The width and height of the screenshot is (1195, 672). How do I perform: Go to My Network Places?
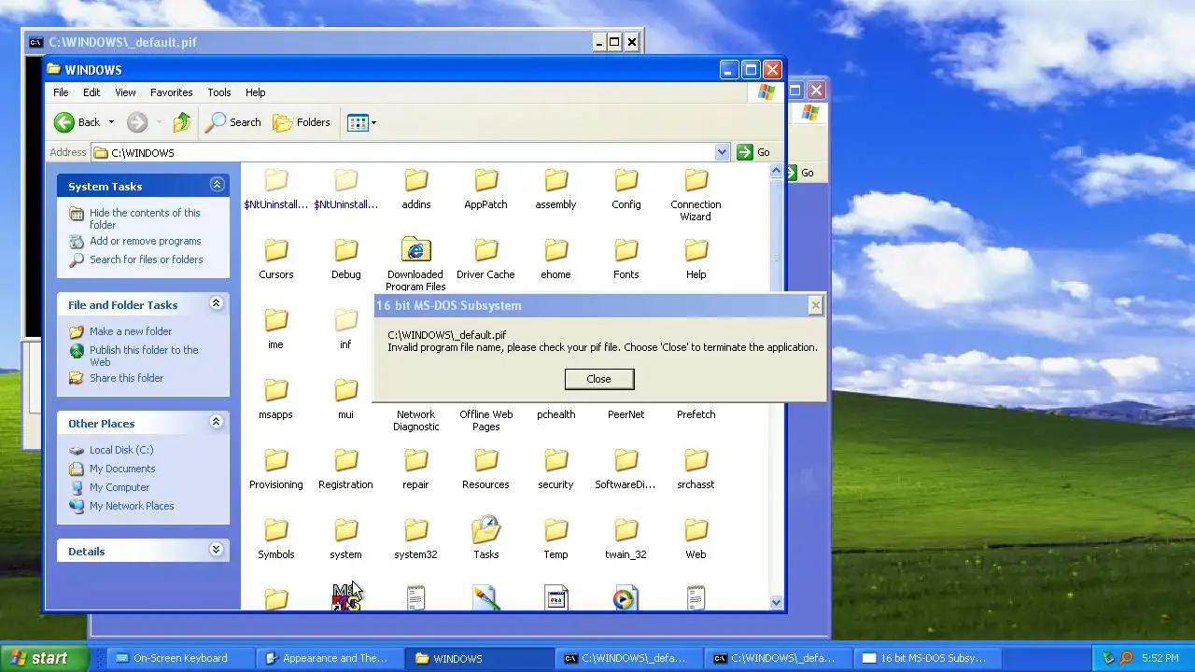point(132,506)
